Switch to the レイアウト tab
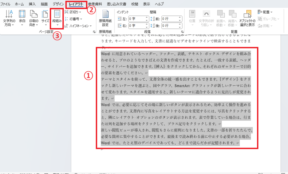Viewport: 288px width, 174px height. coord(76,4)
